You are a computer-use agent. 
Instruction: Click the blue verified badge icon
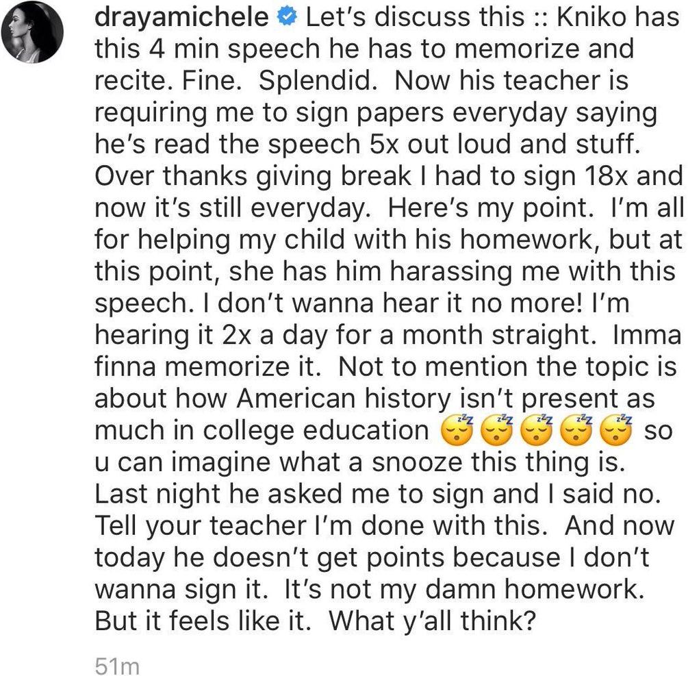288,17
